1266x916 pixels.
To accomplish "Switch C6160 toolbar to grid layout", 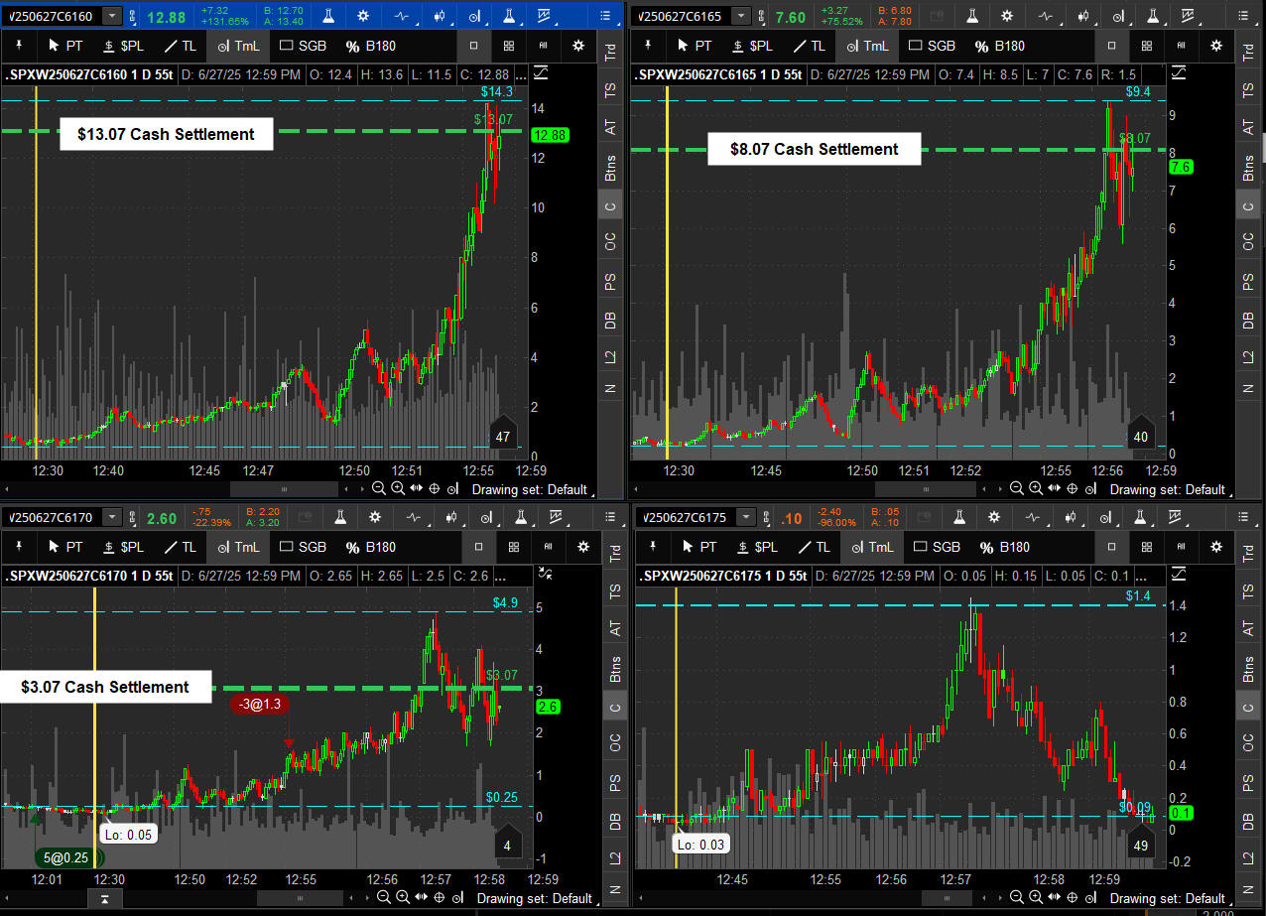I will tap(509, 46).
